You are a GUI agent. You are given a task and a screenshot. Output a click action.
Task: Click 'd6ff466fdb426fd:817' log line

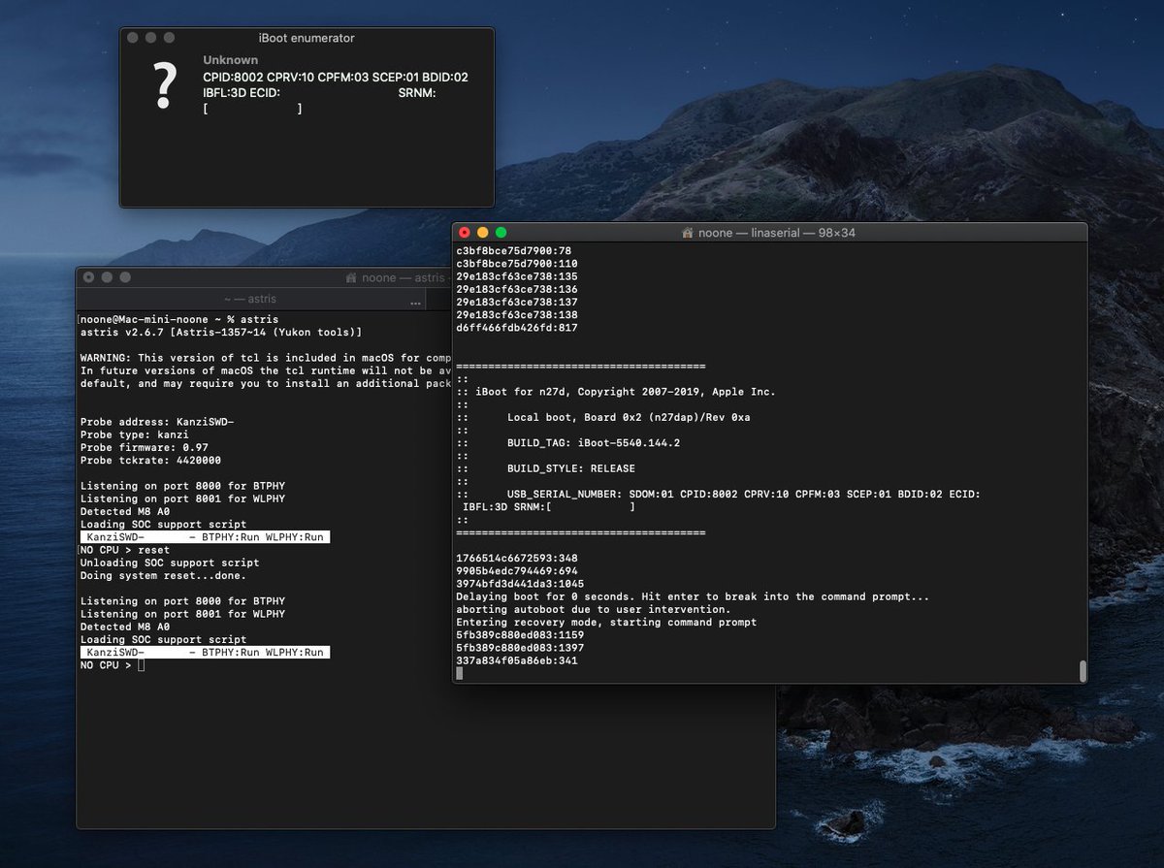[517, 328]
